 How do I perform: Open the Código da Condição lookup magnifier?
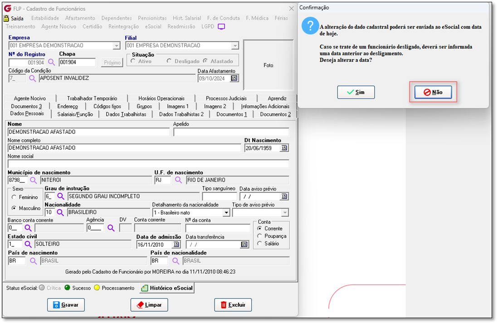[32, 78]
